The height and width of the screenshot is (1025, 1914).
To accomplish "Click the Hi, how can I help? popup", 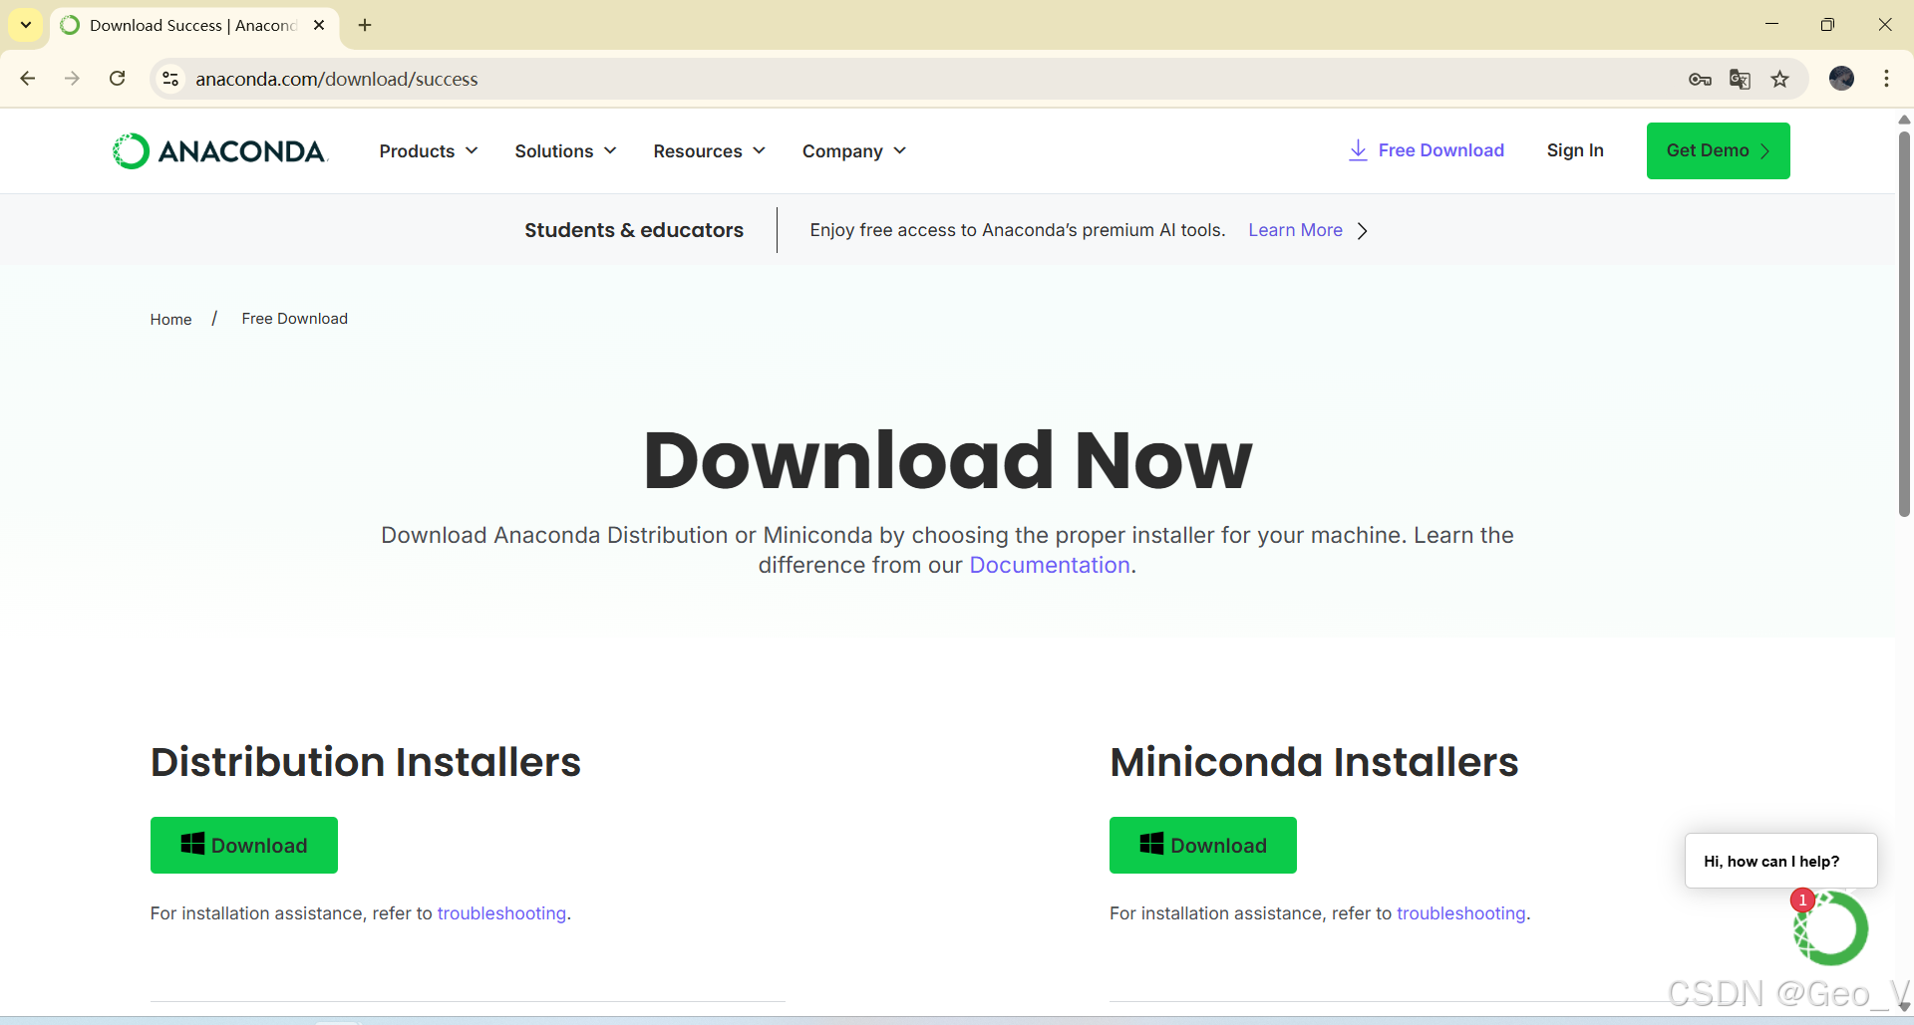I will (1780, 862).
